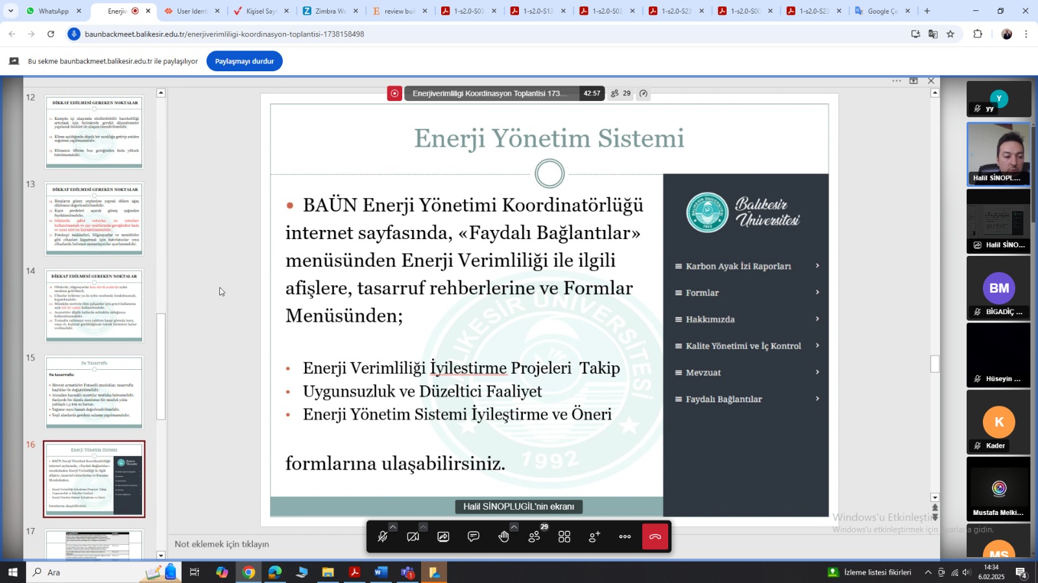The width and height of the screenshot is (1038, 583).
Task: Select slide 15 Su Tasarrufu thumbnail
Action: (x=94, y=393)
